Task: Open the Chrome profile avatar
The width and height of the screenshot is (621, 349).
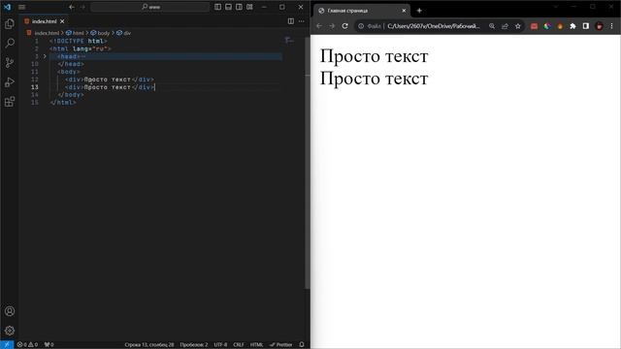Action: [x=600, y=26]
